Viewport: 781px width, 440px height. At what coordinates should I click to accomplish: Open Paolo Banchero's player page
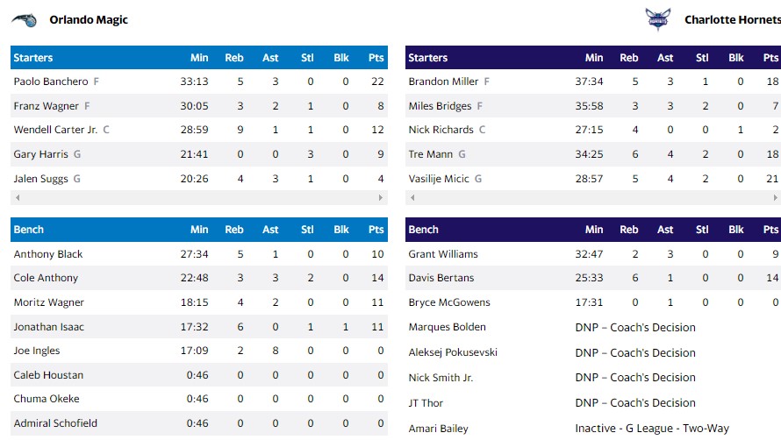point(51,82)
